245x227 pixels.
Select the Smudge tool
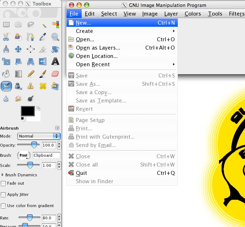[x=18, y=98]
